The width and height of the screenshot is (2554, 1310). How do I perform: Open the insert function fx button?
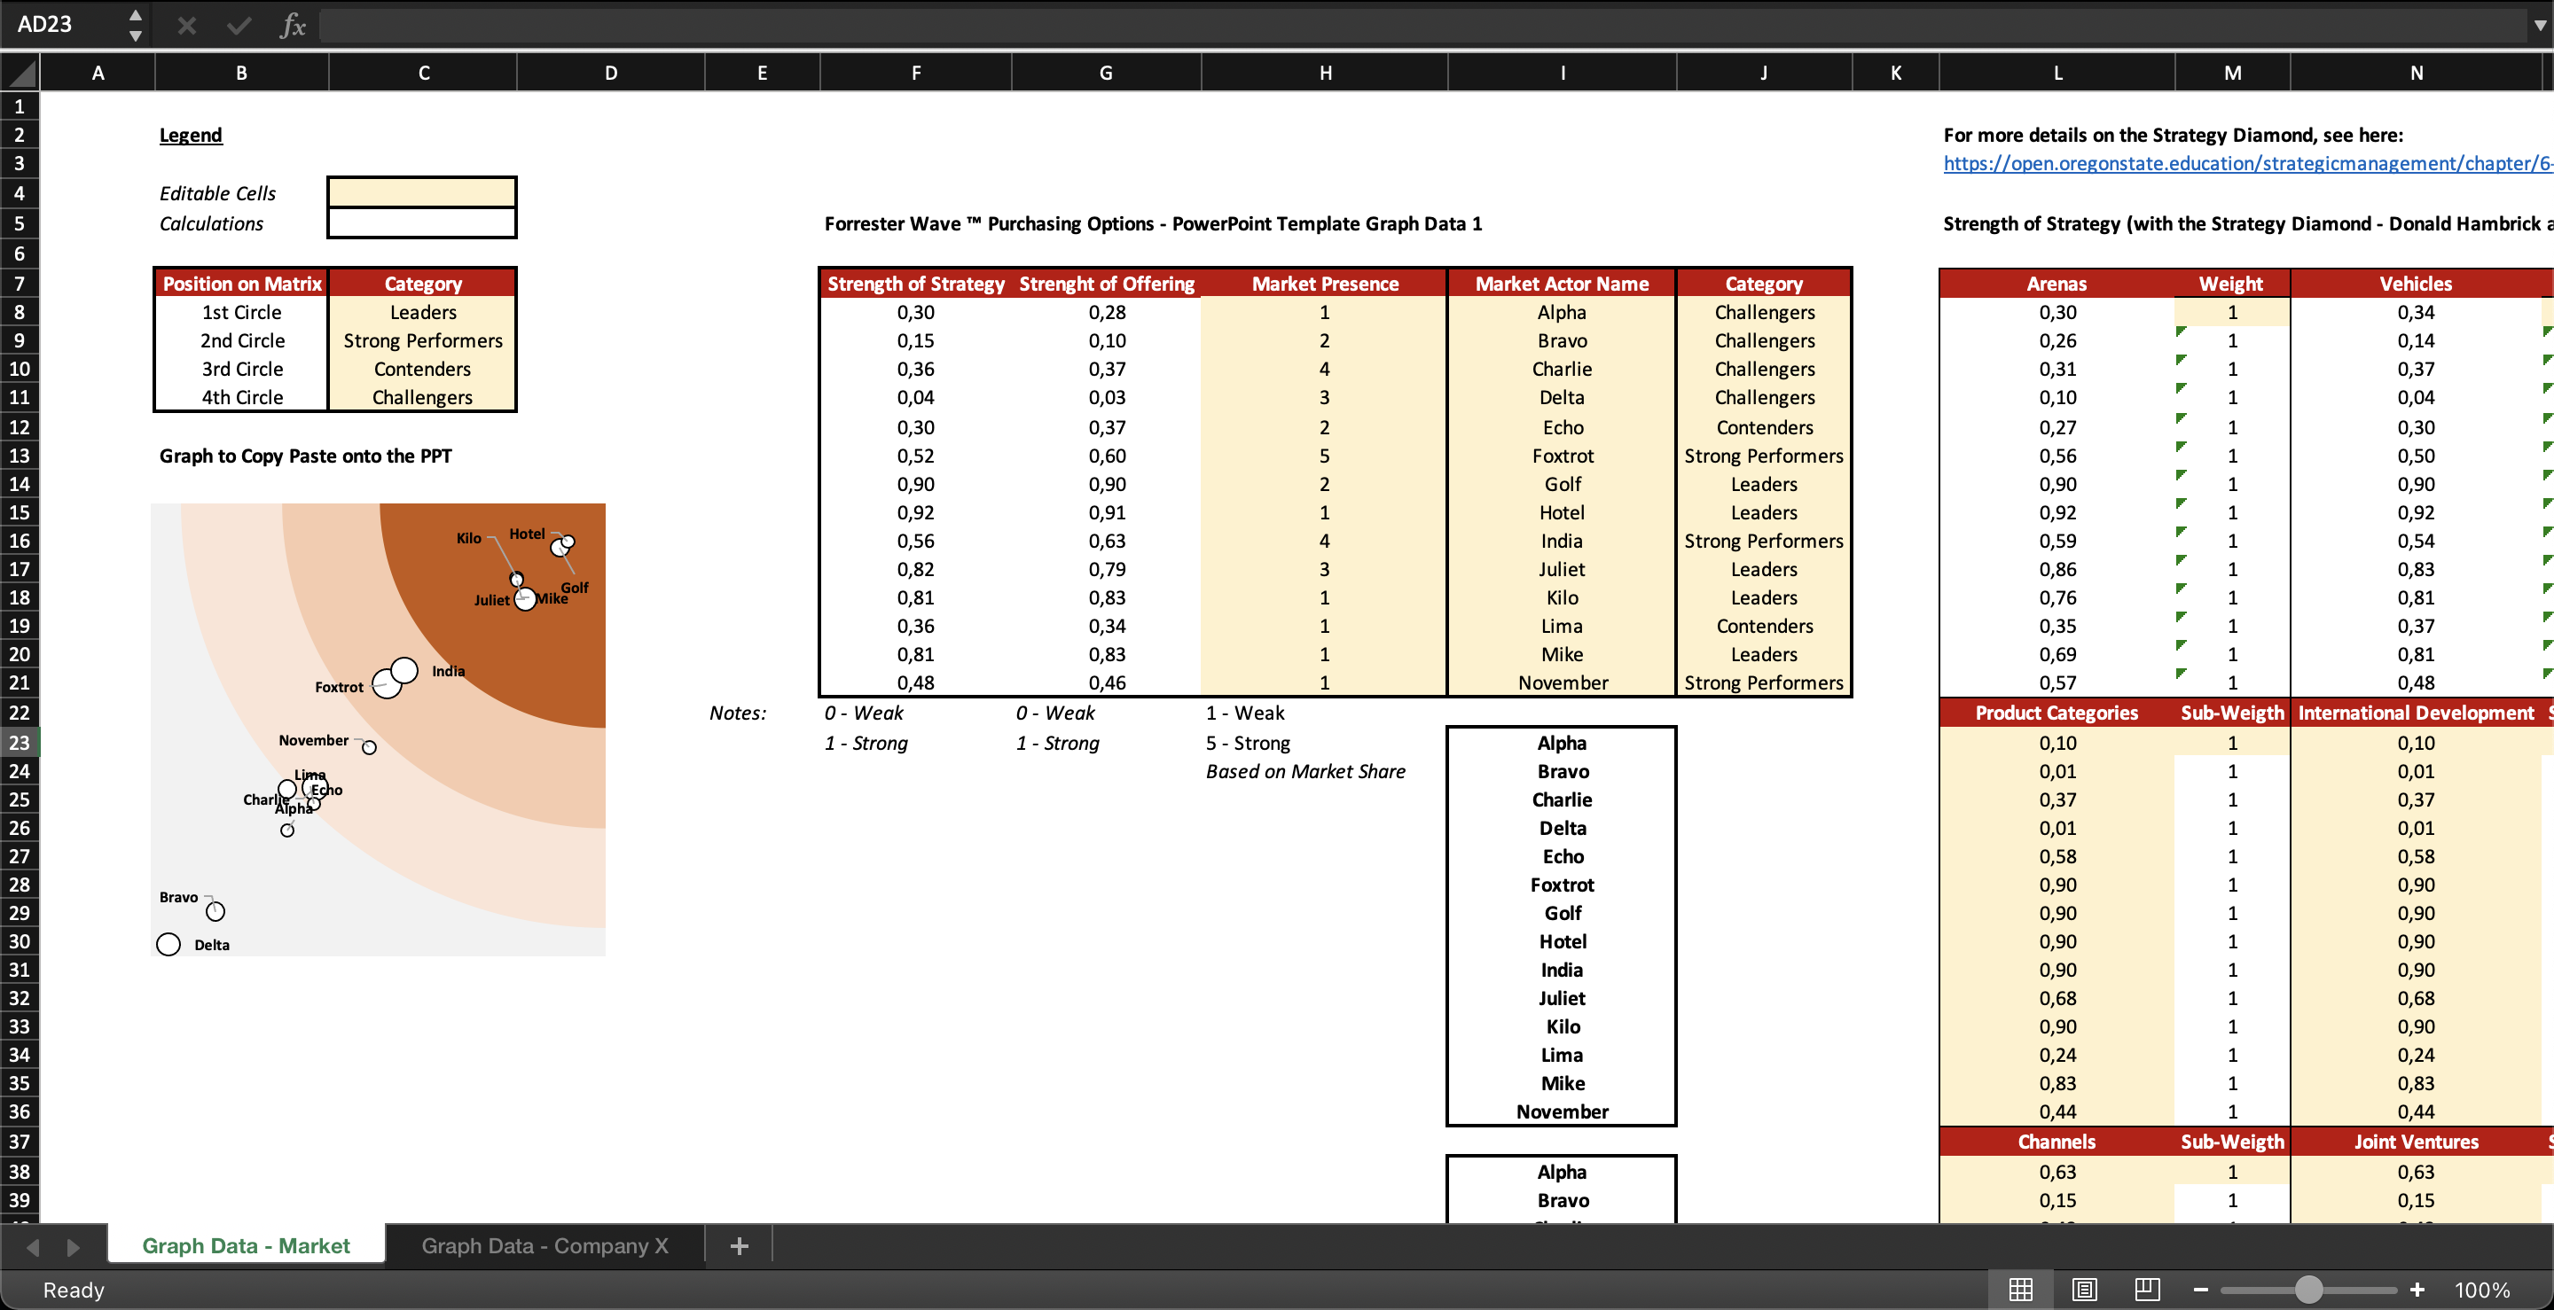[293, 25]
